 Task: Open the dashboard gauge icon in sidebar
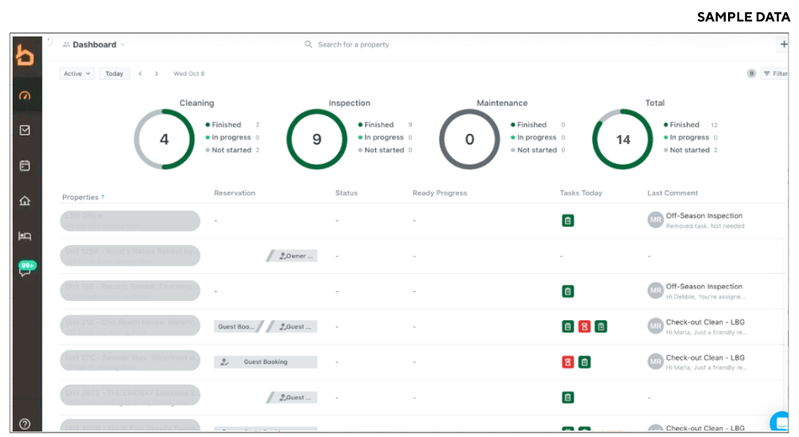point(25,96)
